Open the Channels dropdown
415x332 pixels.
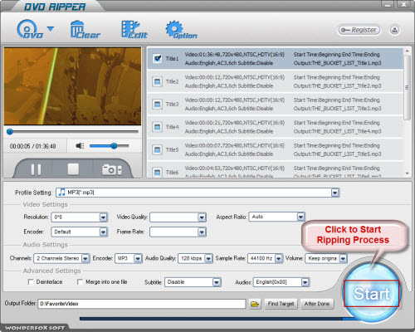pyautogui.click(x=85, y=258)
